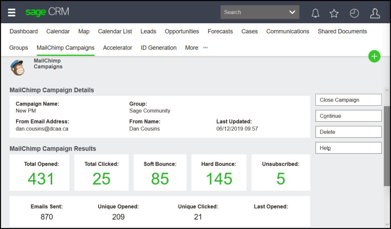Open notifications bell icon
391x229 pixels.
(315, 13)
